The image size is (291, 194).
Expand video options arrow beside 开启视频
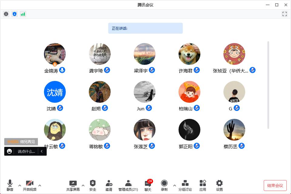(x=40, y=186)
